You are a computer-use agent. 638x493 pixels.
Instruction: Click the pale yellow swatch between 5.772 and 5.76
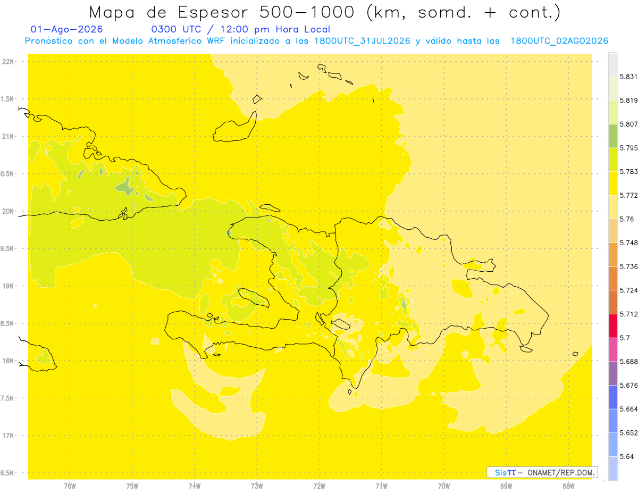613,206
